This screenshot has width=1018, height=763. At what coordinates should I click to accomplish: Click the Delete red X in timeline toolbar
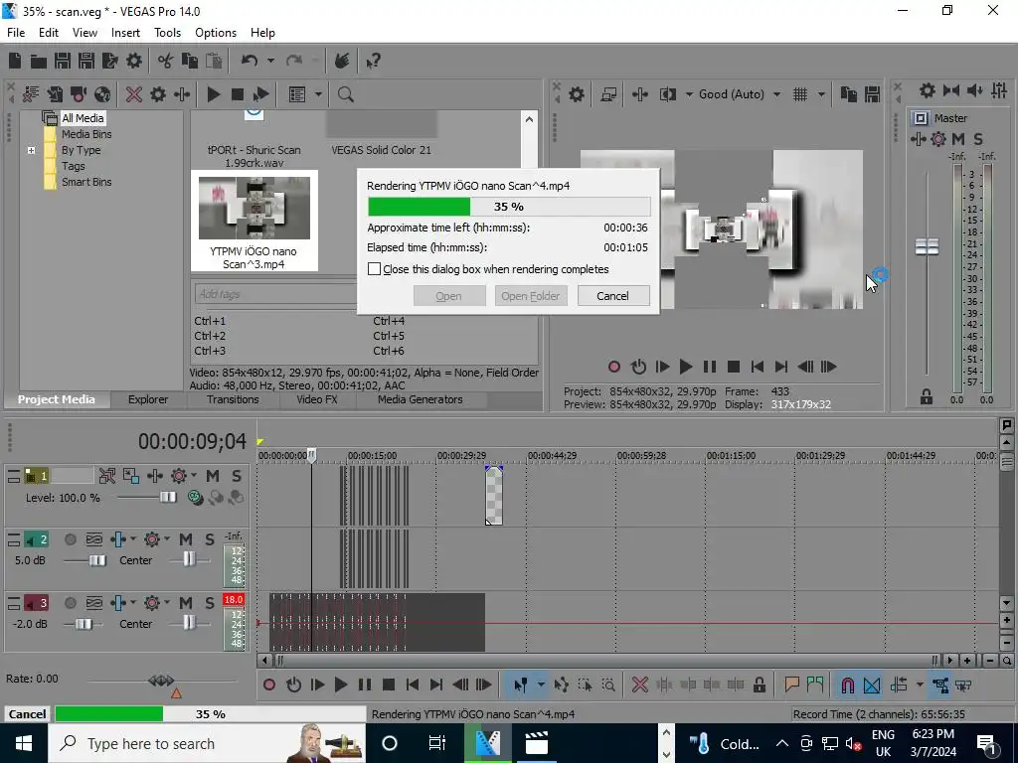[x=639, y=685]
